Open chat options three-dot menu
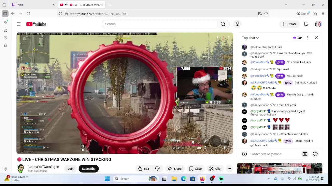 pyautogui.click(x=308, y=38)
